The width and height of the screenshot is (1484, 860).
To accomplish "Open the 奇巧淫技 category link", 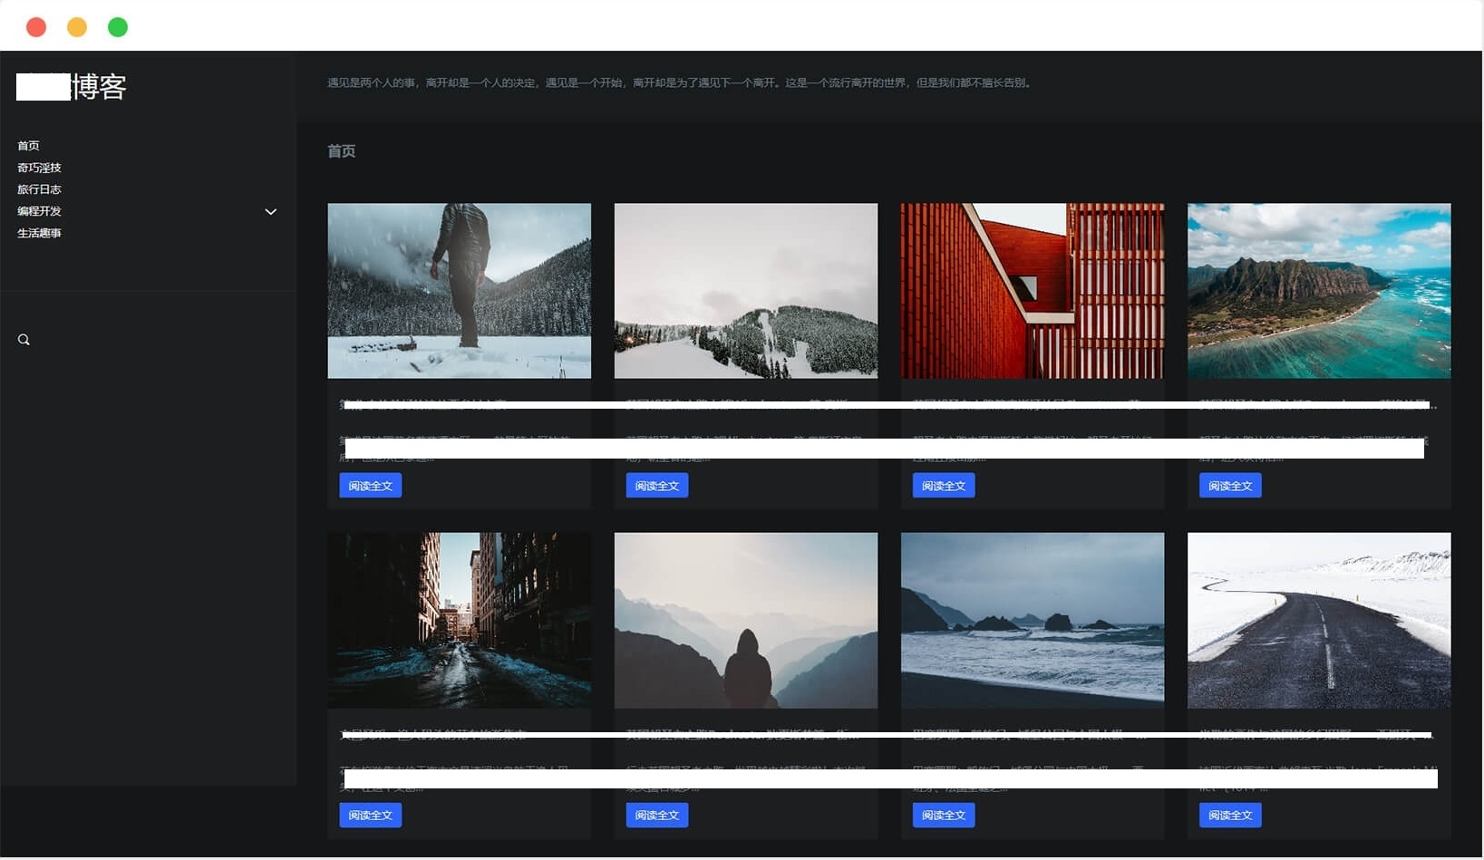I will (x=39, y=168).
